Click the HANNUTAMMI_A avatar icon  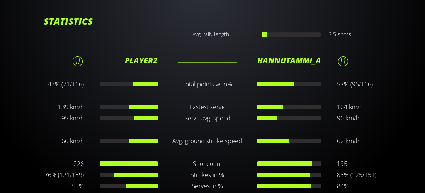click(x=343, y=61)
